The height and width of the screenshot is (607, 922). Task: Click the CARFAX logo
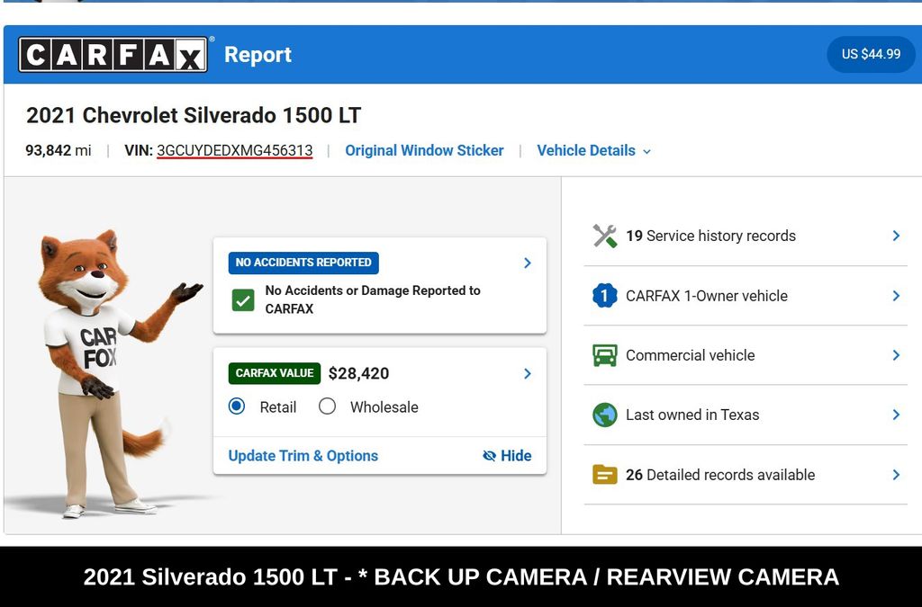point(113,55)
